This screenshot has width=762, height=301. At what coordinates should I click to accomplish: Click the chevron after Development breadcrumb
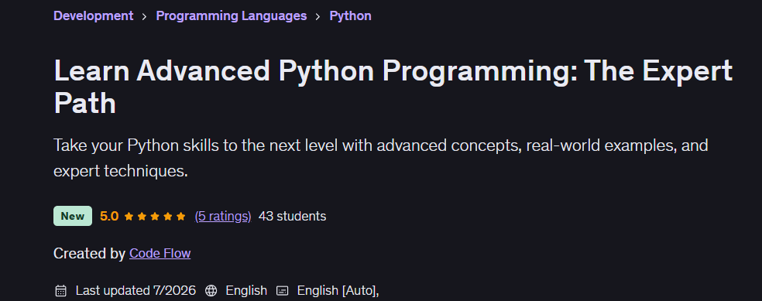click(144, 16)
